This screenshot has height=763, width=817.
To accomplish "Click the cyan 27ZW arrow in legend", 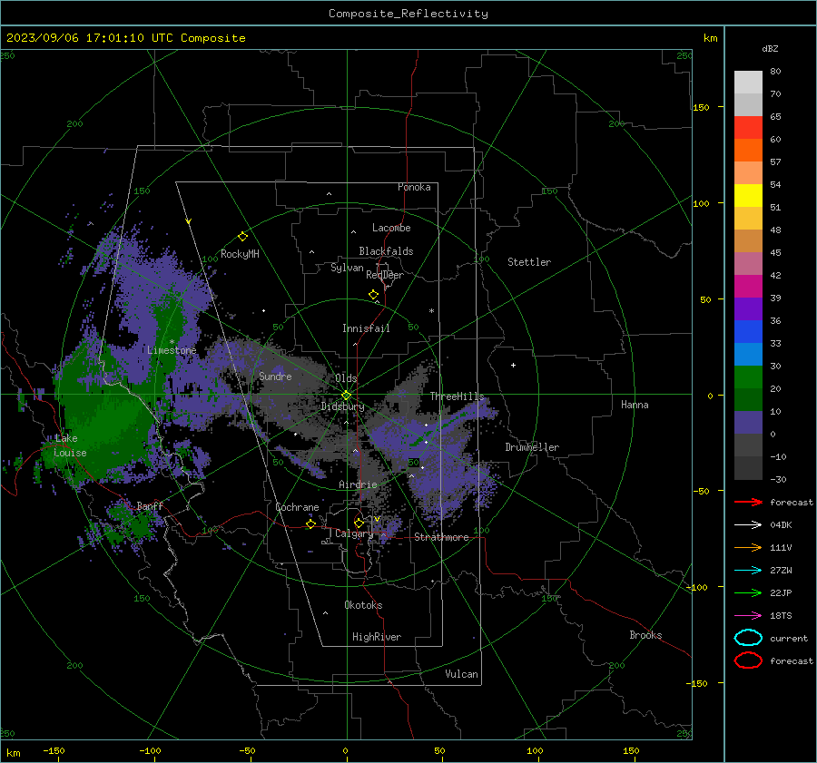I will coord(748,571).
